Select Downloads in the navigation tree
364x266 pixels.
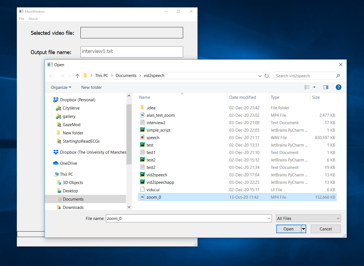pos(73,208)
